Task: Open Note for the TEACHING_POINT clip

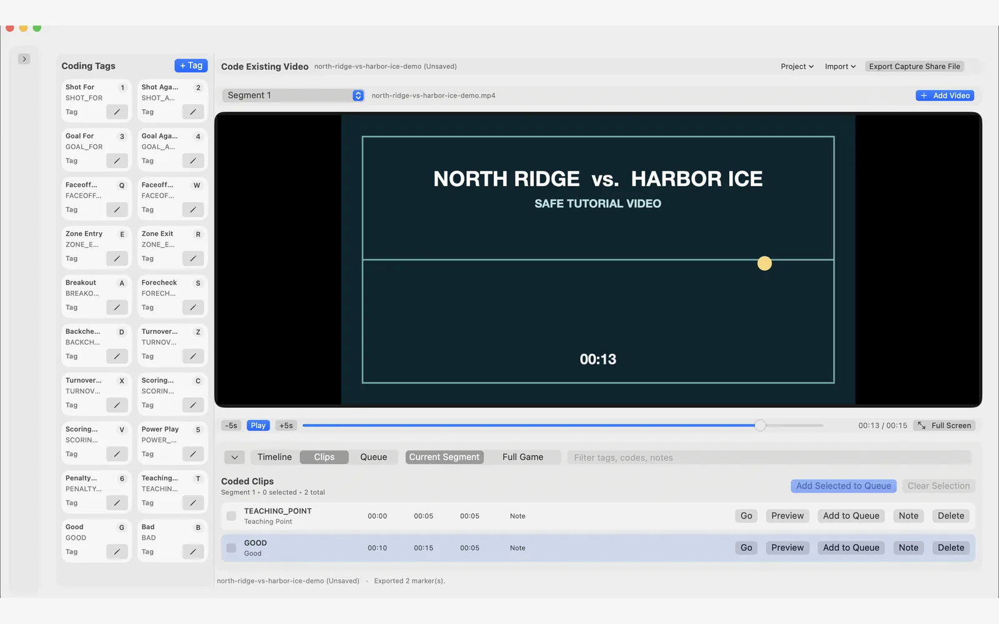Action: click(x=908, y=516)
